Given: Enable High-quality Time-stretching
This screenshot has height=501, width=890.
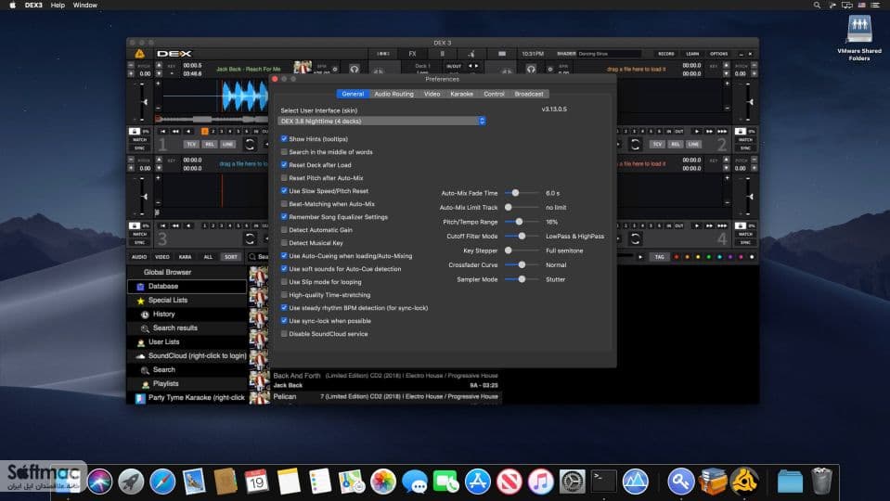Looking at the screenshot, I should (x=284, y=294).
